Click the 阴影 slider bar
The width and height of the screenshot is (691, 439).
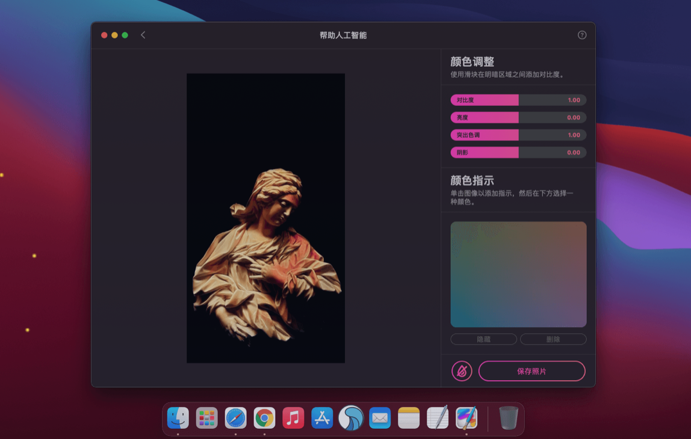tap(518, 153)
